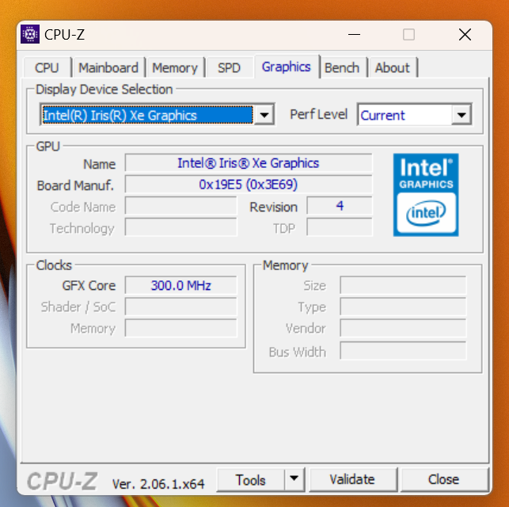509x507 pixels.
Task: Click the Validate button
Action: [352, 479]
